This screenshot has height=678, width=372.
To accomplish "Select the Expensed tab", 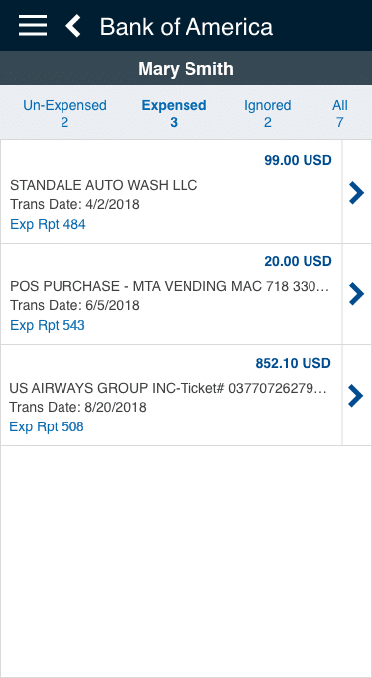I will [x=174, y=114].
